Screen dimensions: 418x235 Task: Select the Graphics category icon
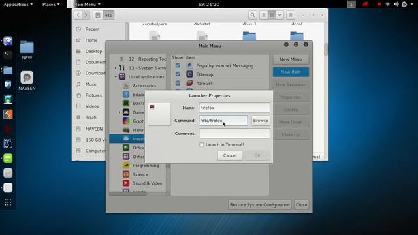tap(126, 121)
